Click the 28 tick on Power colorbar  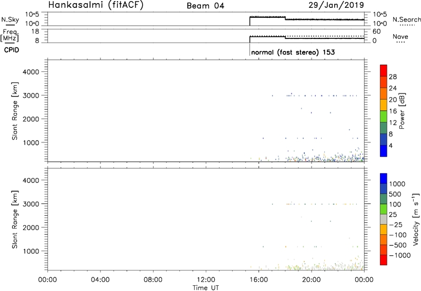coord(393,77)
